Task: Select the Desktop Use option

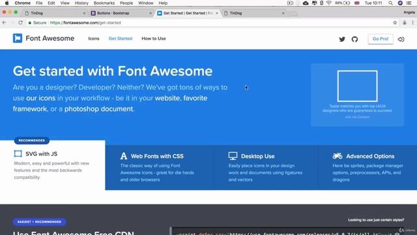Action: (x=266, y=167)
